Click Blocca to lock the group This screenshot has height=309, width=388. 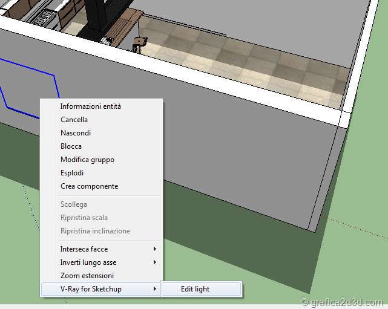click(x=71, y=146)
